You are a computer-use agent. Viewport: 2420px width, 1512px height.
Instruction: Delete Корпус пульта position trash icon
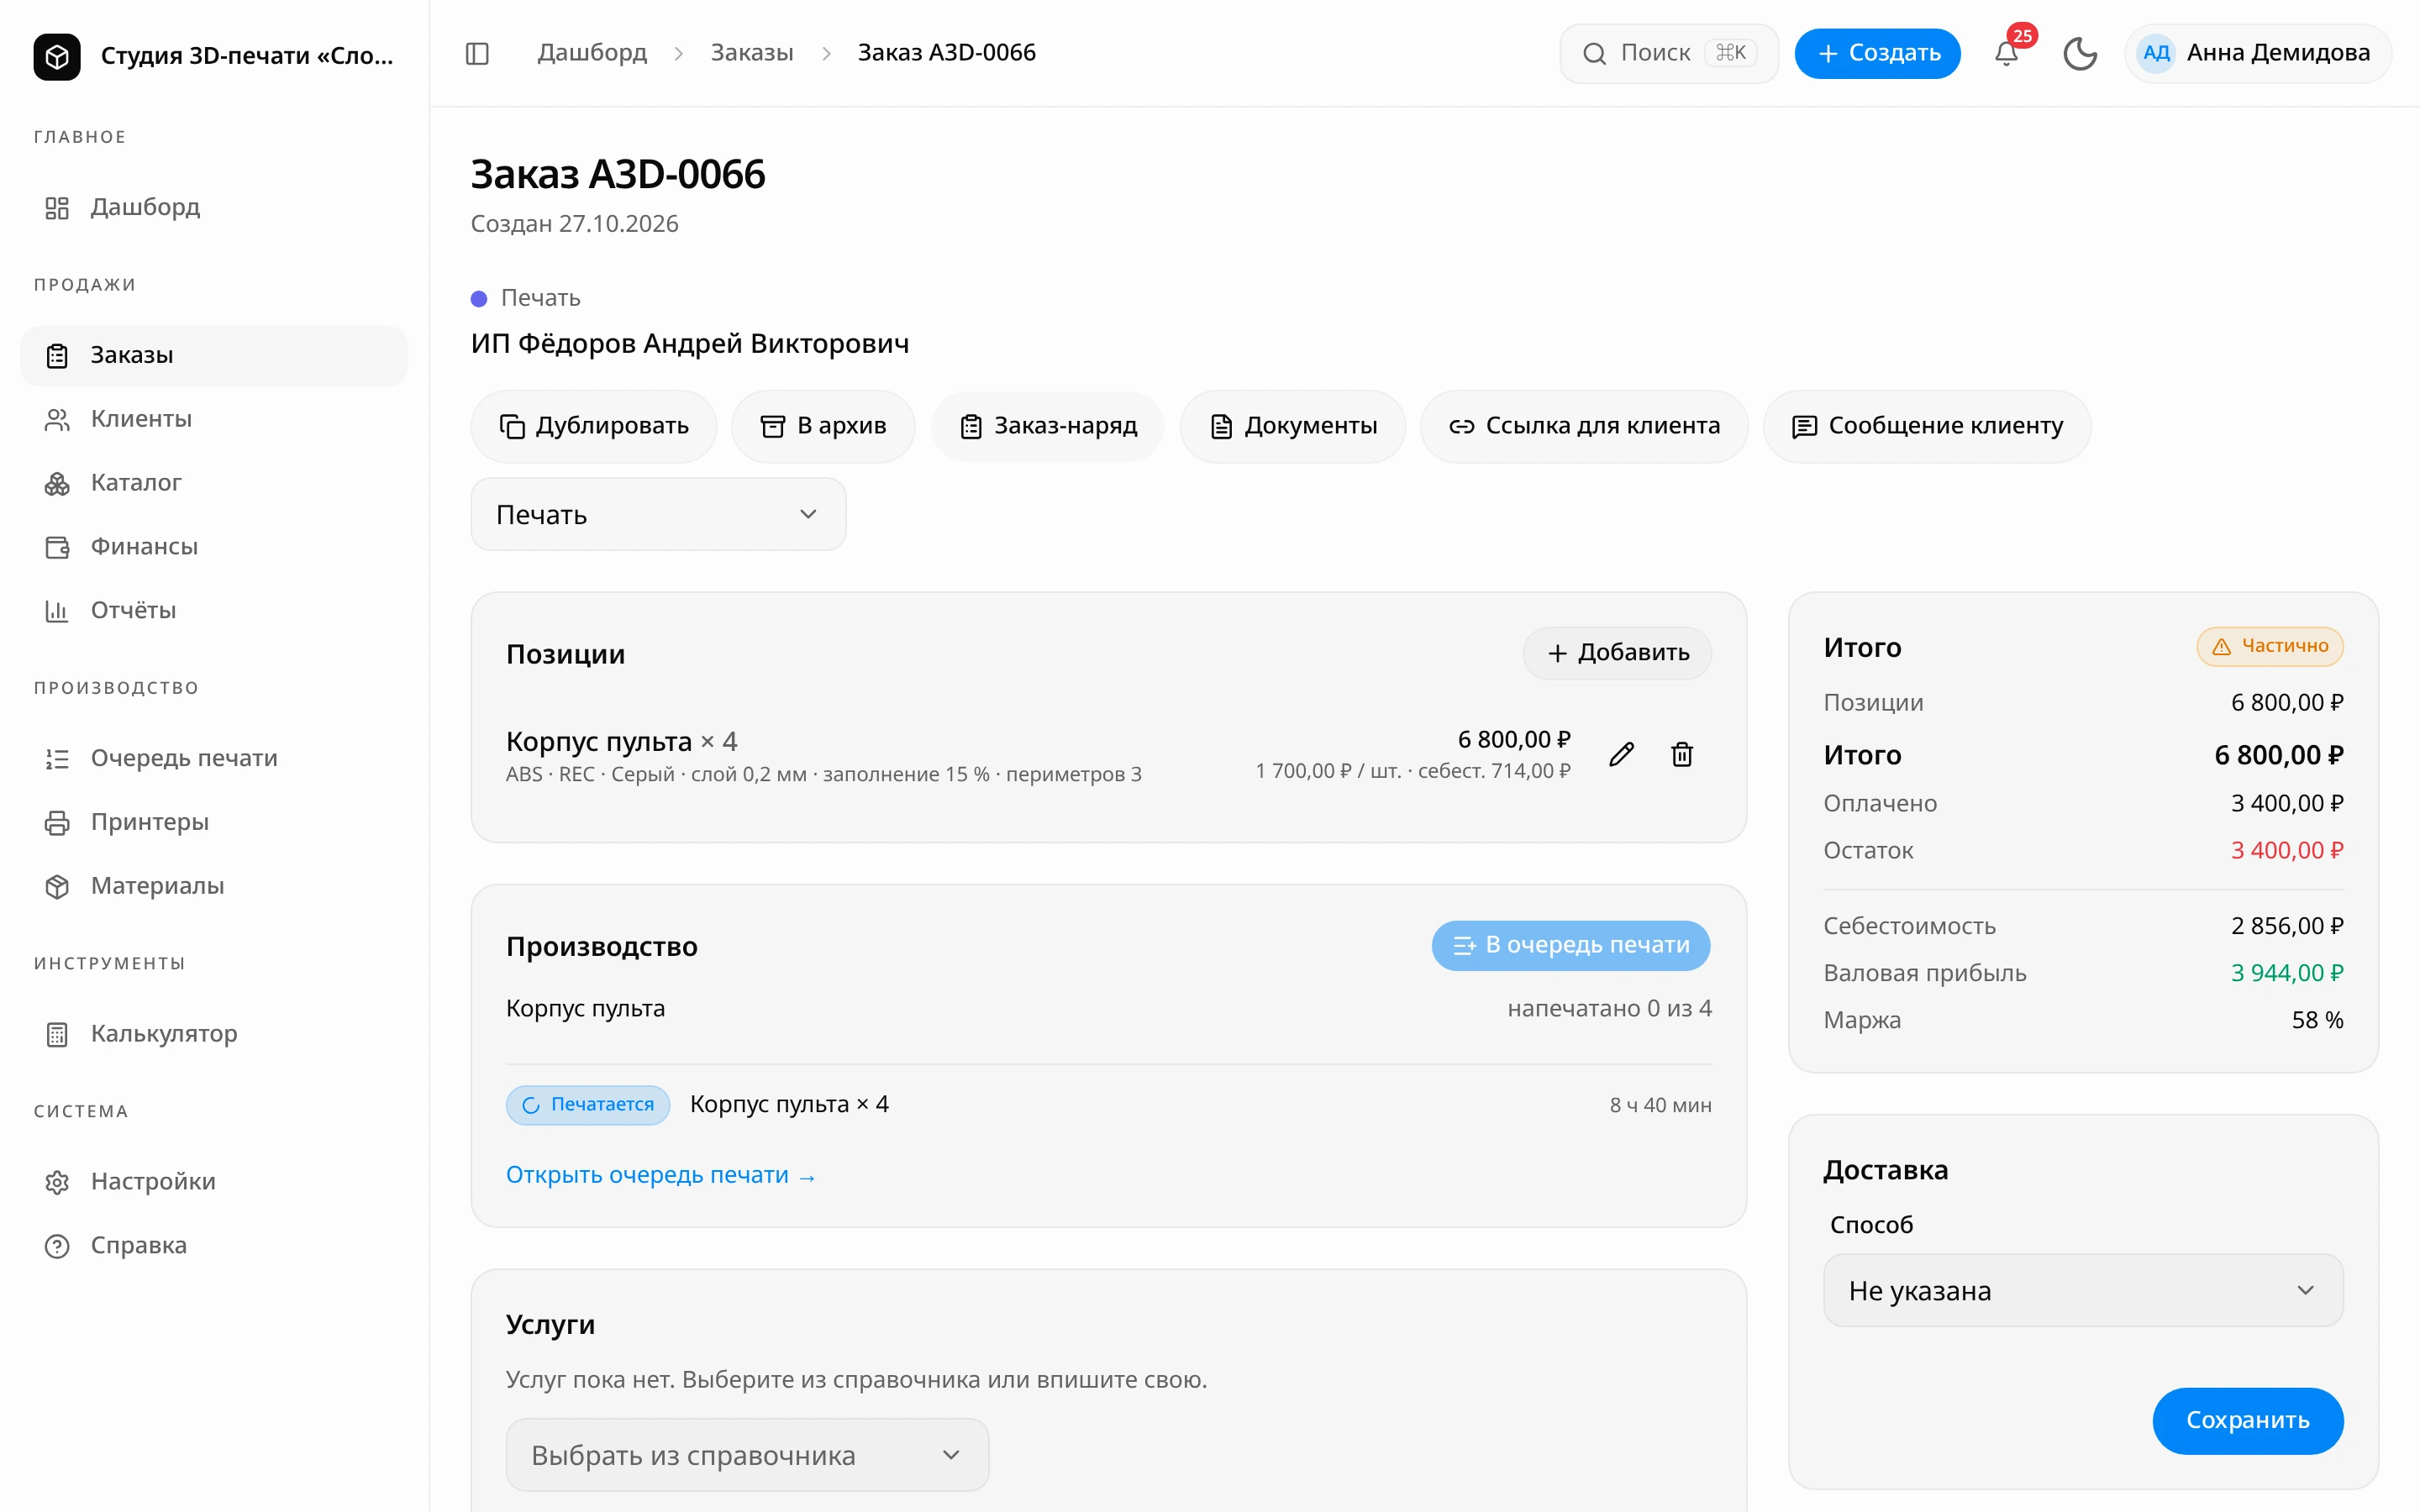(1682, 755)
